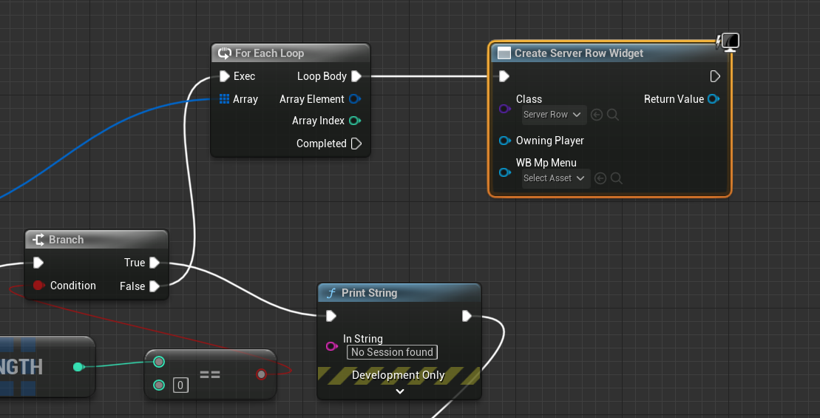Select the Array input pin on For Each Loop
This screenshot has width=820, height=418.
coord(224,99)
